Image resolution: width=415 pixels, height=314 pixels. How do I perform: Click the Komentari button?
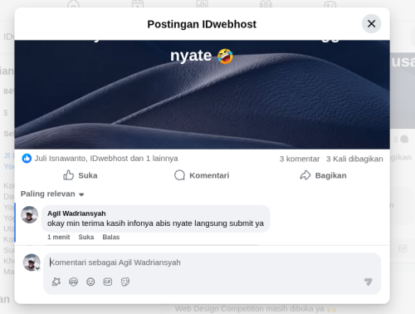tap(202, 175)
